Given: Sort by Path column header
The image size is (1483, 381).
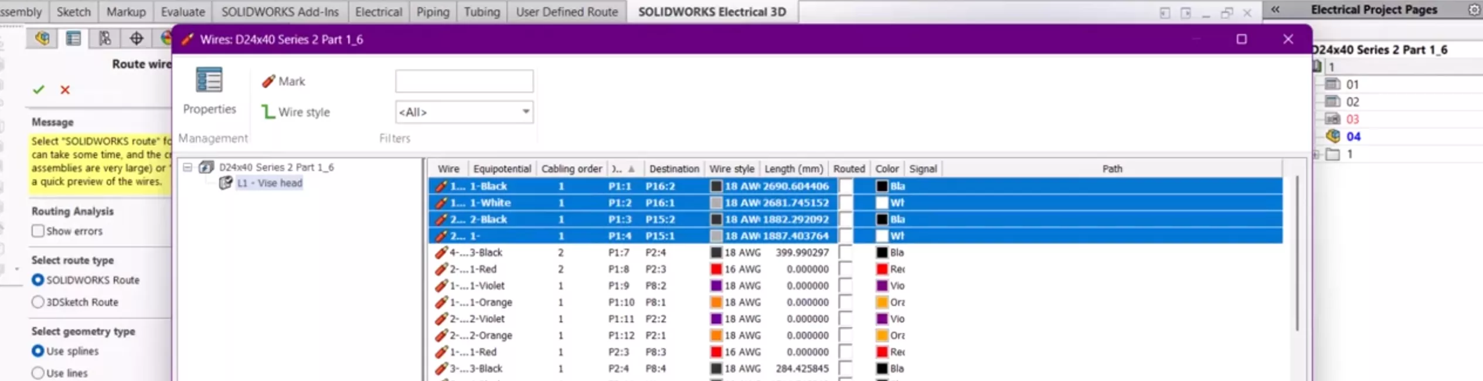Looking at the screenshot, I should pyautogui.click(x=1112, y=169).
